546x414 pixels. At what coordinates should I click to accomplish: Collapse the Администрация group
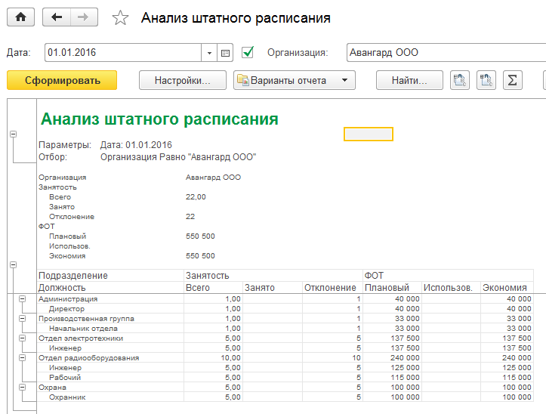[23, 299]
